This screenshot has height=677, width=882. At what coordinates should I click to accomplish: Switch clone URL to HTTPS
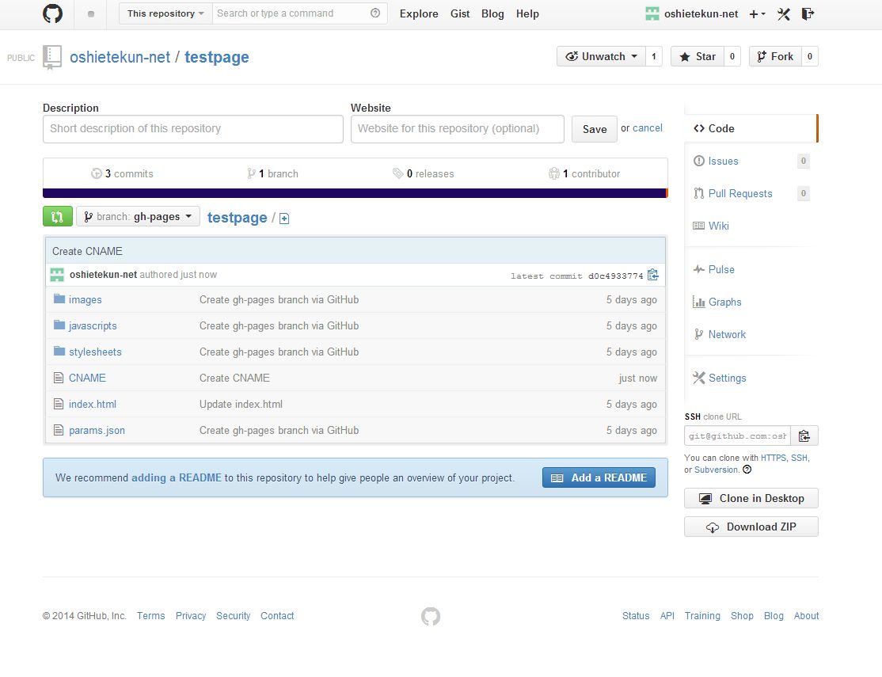click(774, 458)
